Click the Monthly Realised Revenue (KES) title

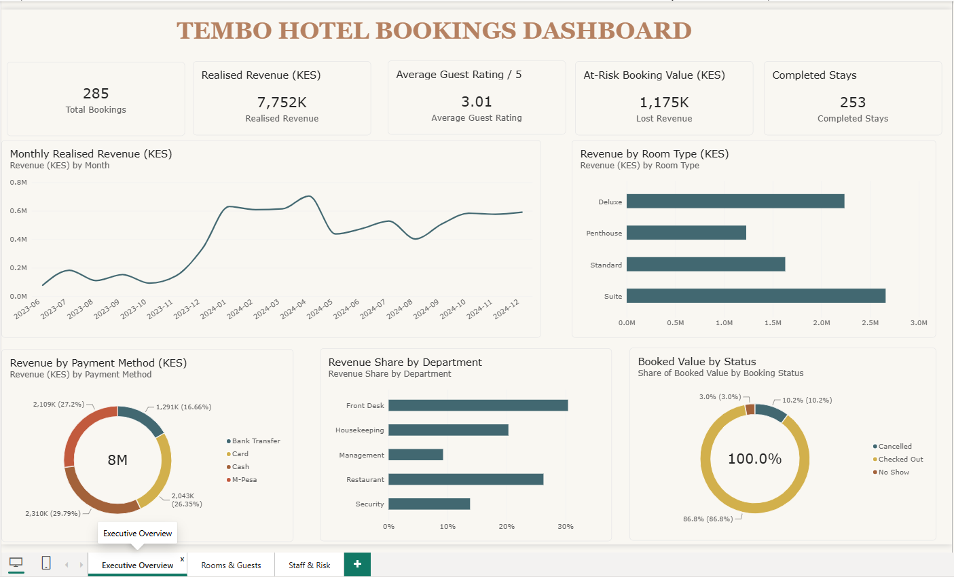pyautogui.click(x=91, y=154)
